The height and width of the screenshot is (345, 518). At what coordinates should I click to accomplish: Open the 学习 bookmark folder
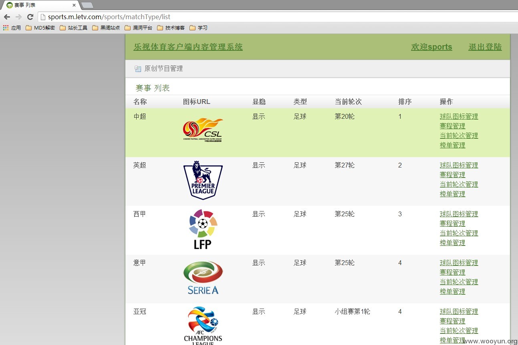pyautogui.click(x=199, y=28)
